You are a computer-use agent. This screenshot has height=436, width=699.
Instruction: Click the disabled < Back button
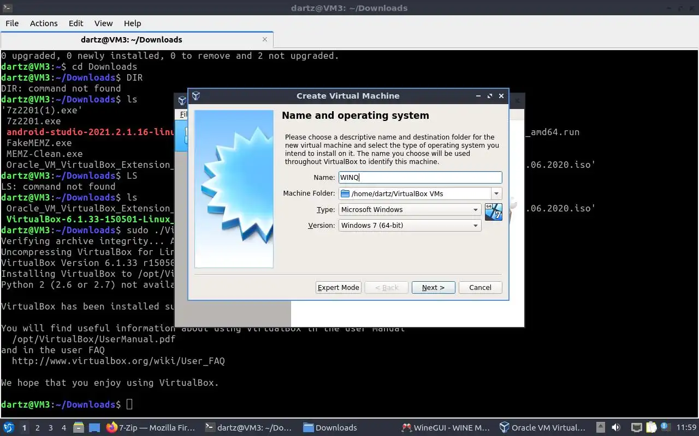point(387,287)
